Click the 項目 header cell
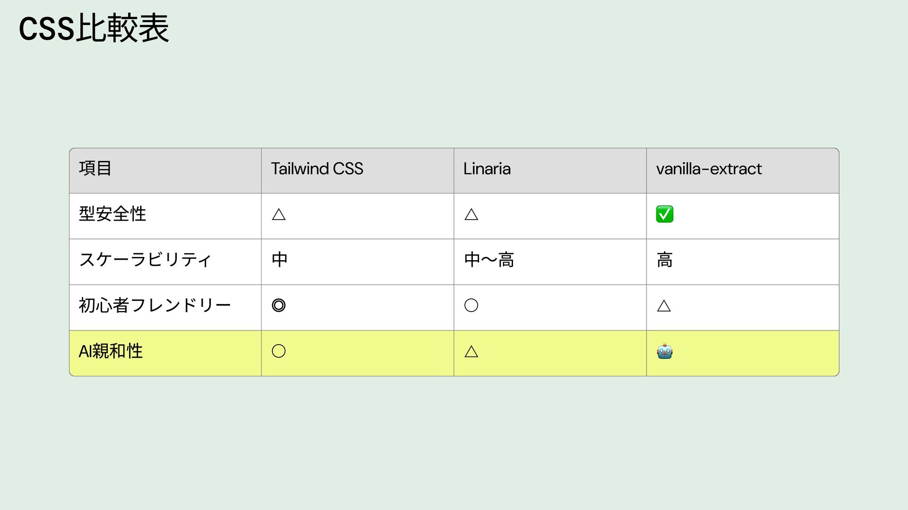Screen dimensions: 908x510 point(95,169)
